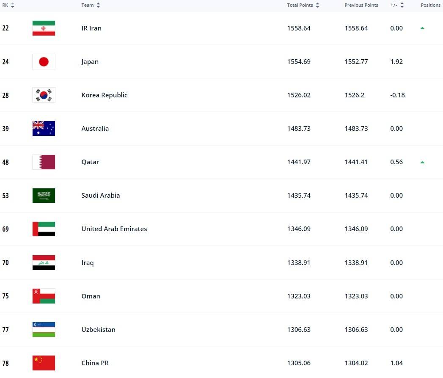This screenshot has height=378, width=443.
Task: Click the United Arab Emirates flag
Action: click(44, 229)
